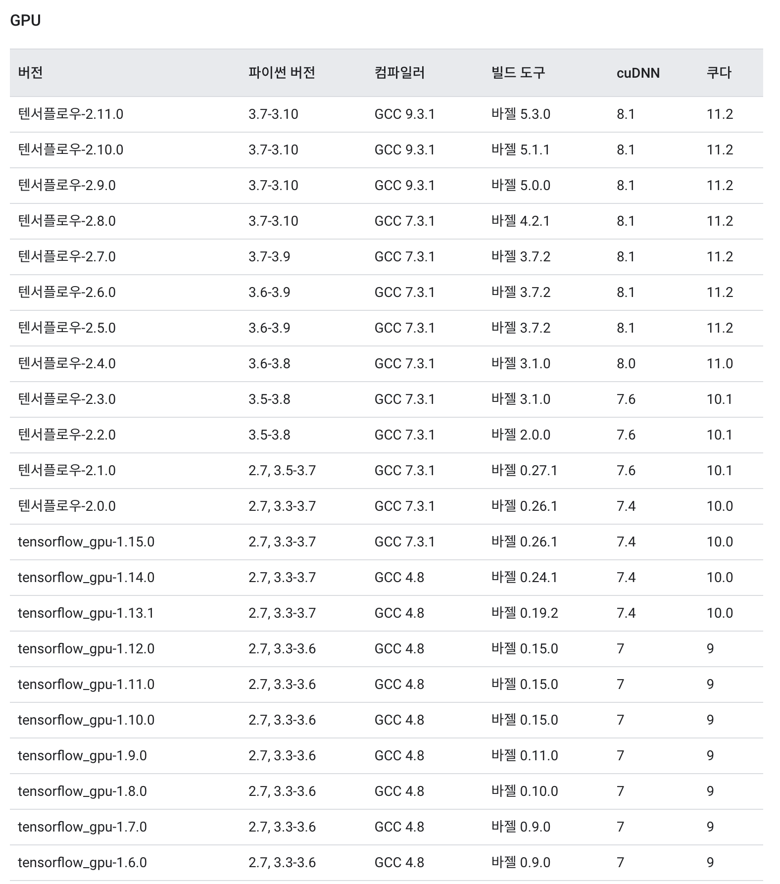Click the GPU section heading
This screenshot has height=884, width=780.
(x=25, y=20)
